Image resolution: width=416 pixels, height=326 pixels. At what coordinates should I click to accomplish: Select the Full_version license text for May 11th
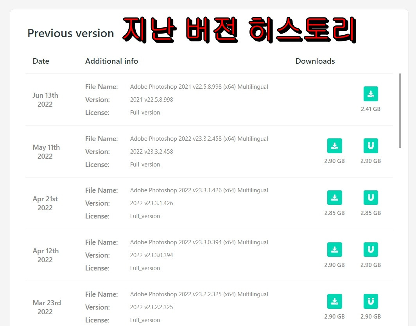pyautogui.click(x=145, y=164)
